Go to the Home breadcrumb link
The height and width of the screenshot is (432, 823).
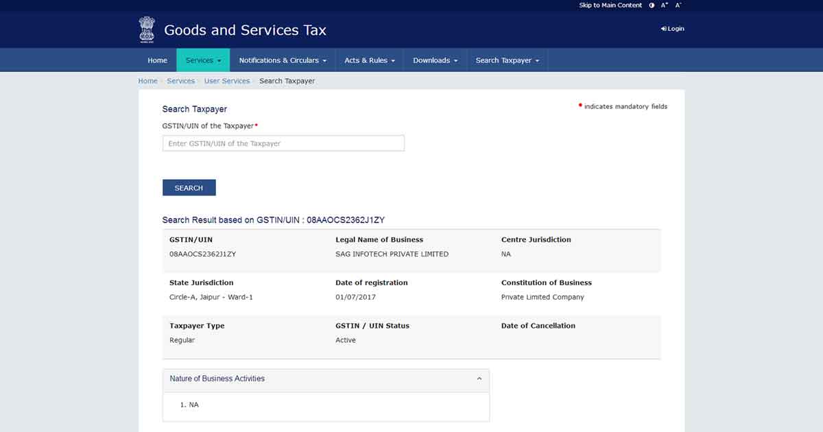tap(147, 81)
